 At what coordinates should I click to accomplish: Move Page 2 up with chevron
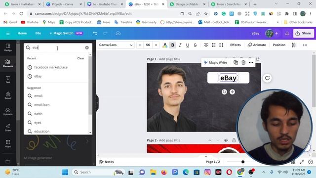[210, 140]
